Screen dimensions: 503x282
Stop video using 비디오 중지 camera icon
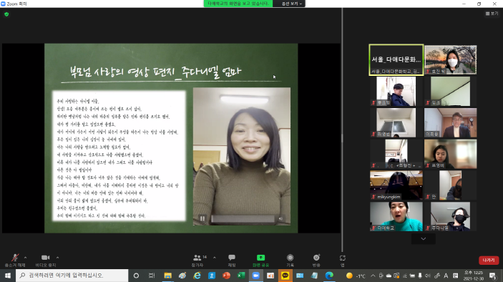tap(46, 258)
